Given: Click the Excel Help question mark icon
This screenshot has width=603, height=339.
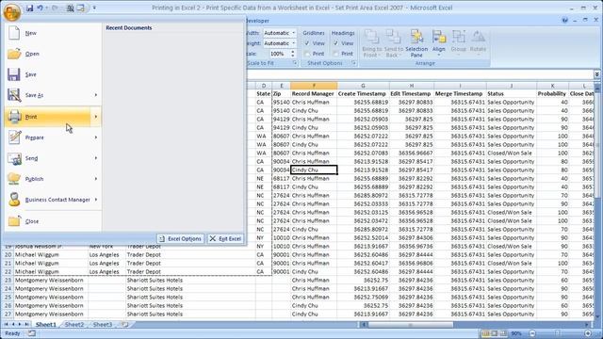Looking at the screenshot, I should (564, 21).
